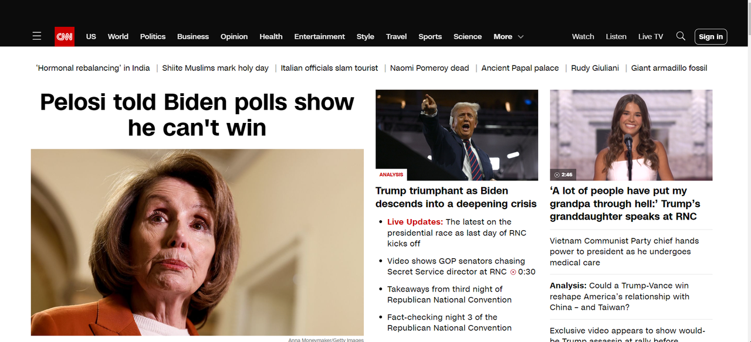Click the CNN logo

click(65, 36)
